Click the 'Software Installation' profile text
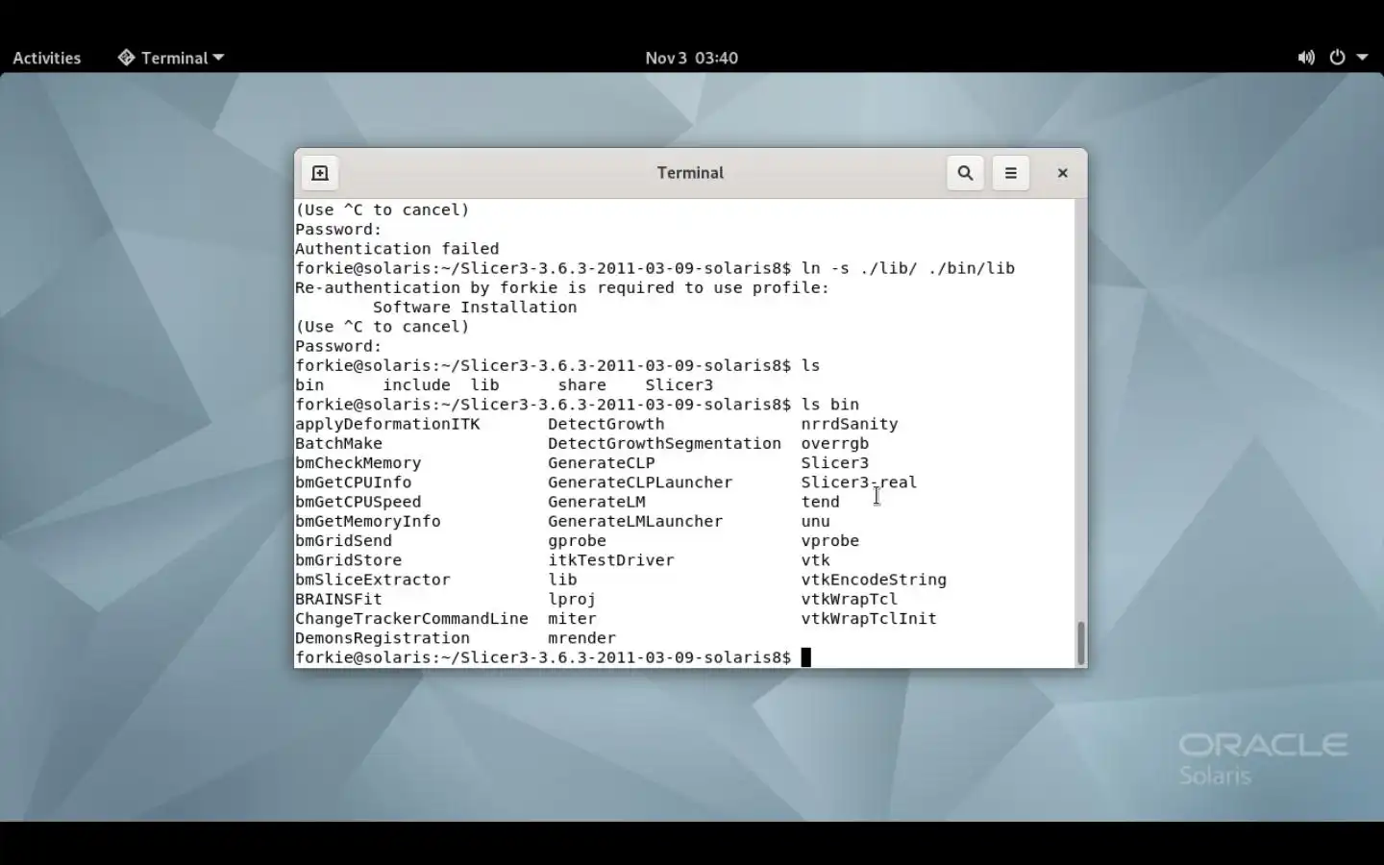This screenshot has height=865, width=1384. [475, 308]
